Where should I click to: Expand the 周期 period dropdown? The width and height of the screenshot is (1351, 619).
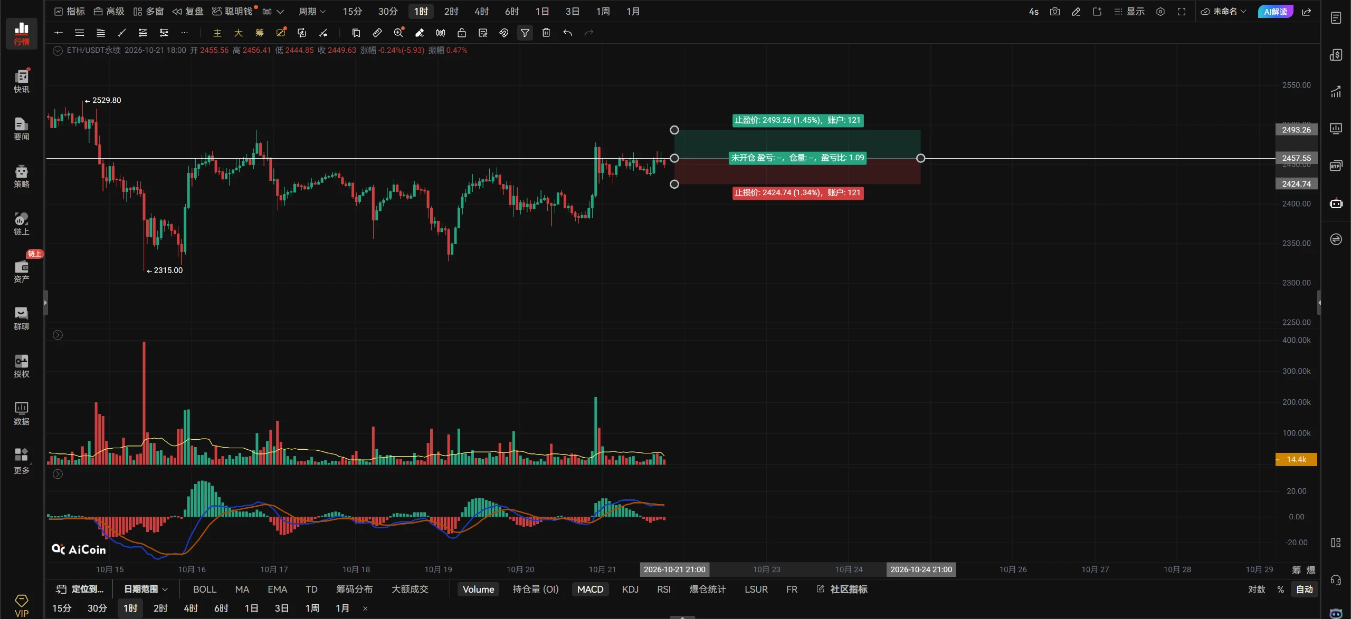(x=312, y=12)
